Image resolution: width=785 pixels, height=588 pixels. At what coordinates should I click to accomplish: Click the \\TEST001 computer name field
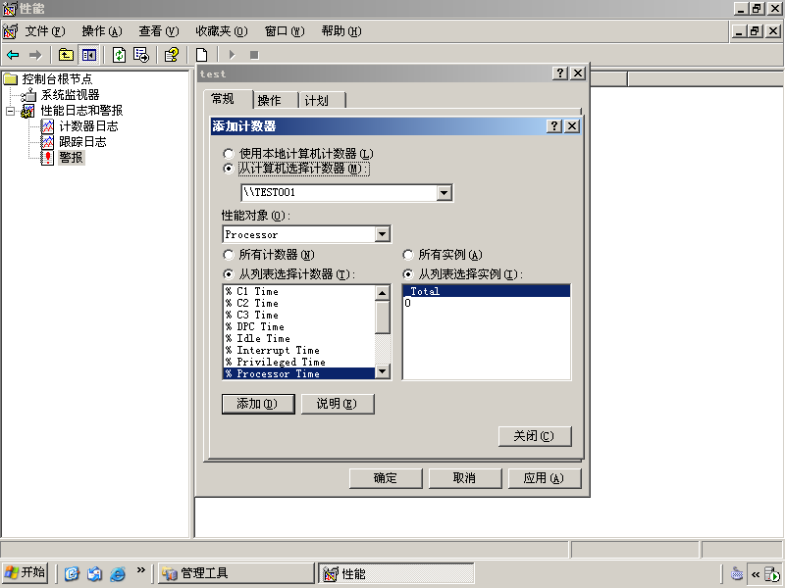[339, 192]
